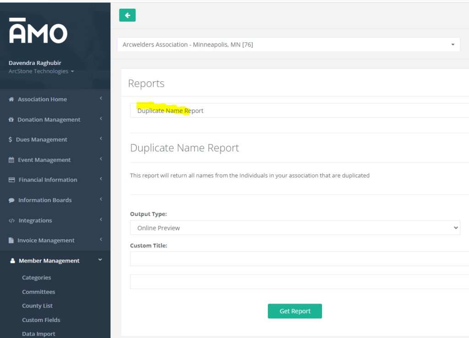Open the Duplicate Name Report selector
Image resolution: width=469 pixels, height=338 pixels.
300,111
